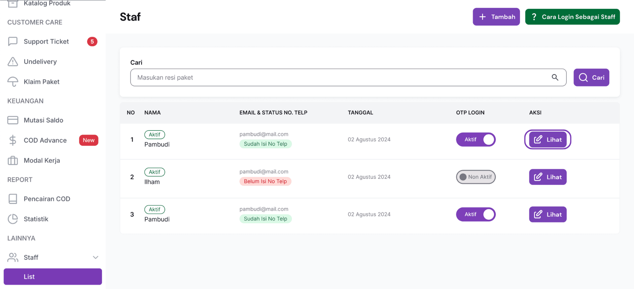Disable OTP login for first Pambudi row
This screenshot has width=634, height=289.
[x=475, y=139]
